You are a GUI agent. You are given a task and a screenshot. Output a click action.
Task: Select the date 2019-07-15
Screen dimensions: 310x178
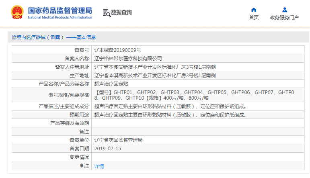click(x=107, y=149)
